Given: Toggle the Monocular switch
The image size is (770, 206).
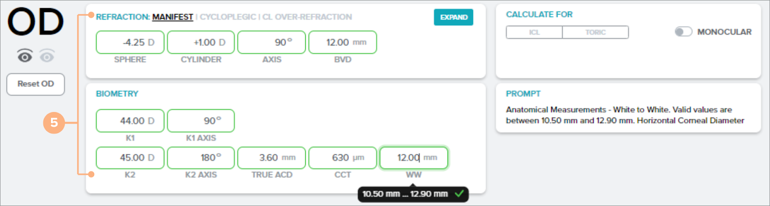Looking at the screenshot, I should (683, 32).
